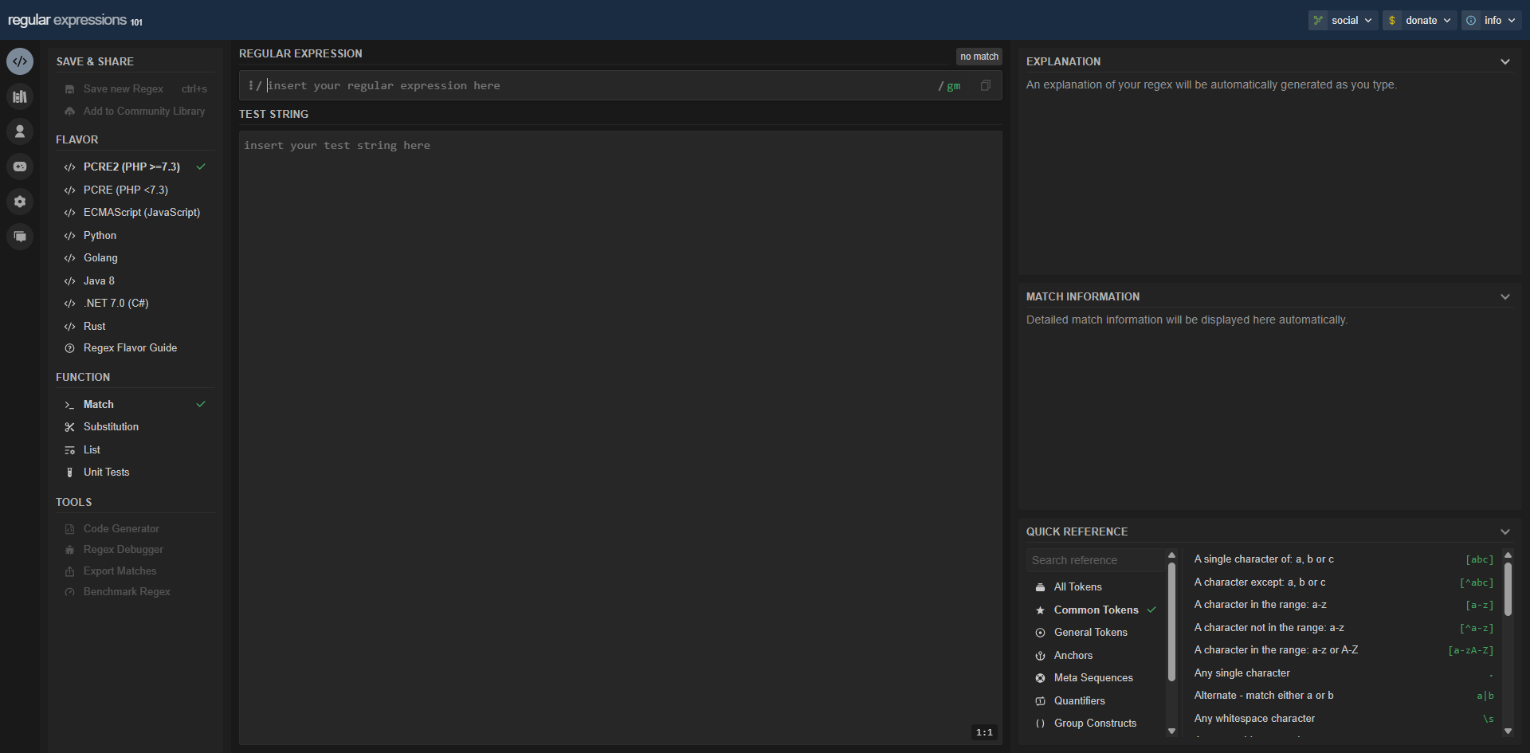Collapse the Explanation panel
This screenshot has height=753, width=1530.
tap(1505, 61)
